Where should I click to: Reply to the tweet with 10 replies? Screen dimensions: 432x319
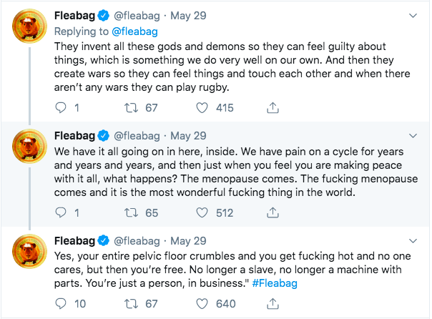click(x=61, y=304)
